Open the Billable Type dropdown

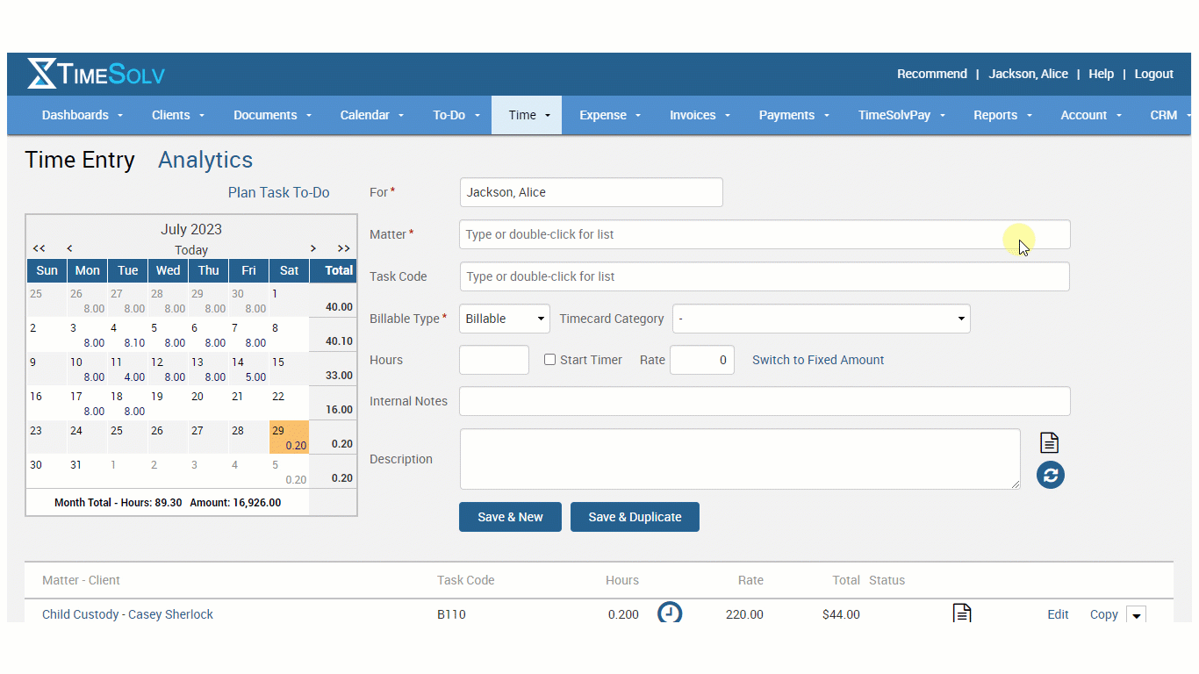(x=505, y=319)
